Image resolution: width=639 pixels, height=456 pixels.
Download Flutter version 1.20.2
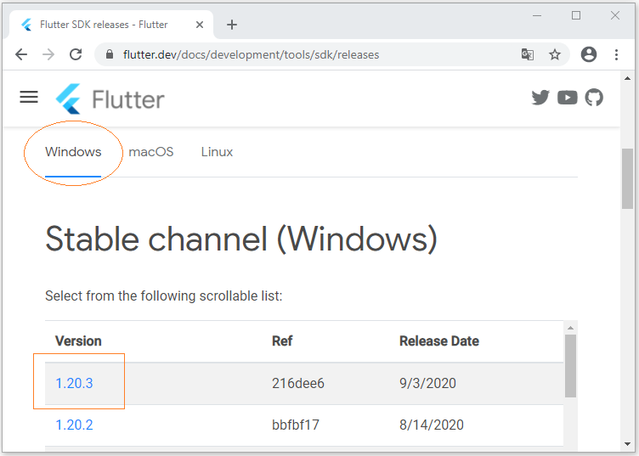pos(74,425)
